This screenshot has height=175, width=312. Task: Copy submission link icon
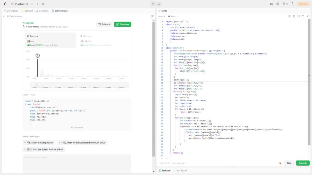point(152,16)
